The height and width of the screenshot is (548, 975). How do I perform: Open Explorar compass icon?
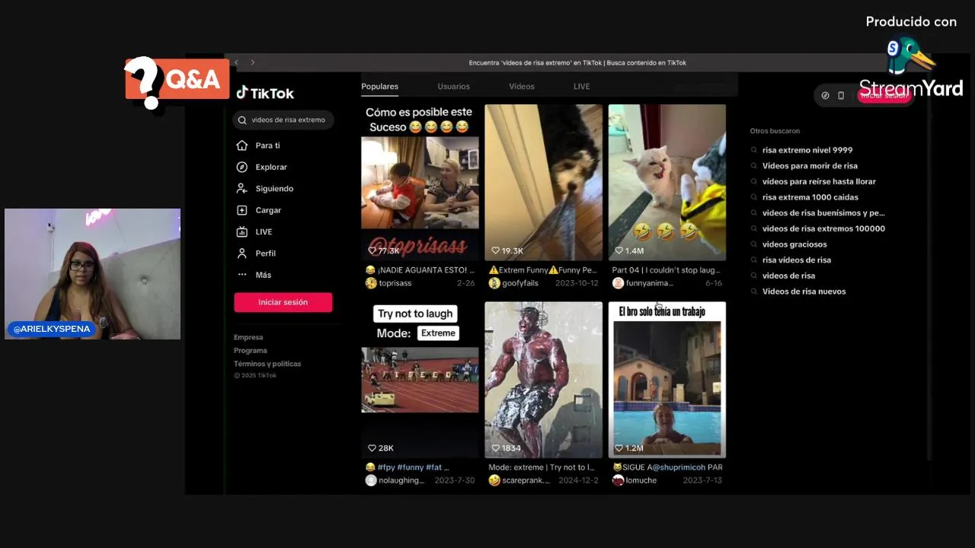(242, 167)
